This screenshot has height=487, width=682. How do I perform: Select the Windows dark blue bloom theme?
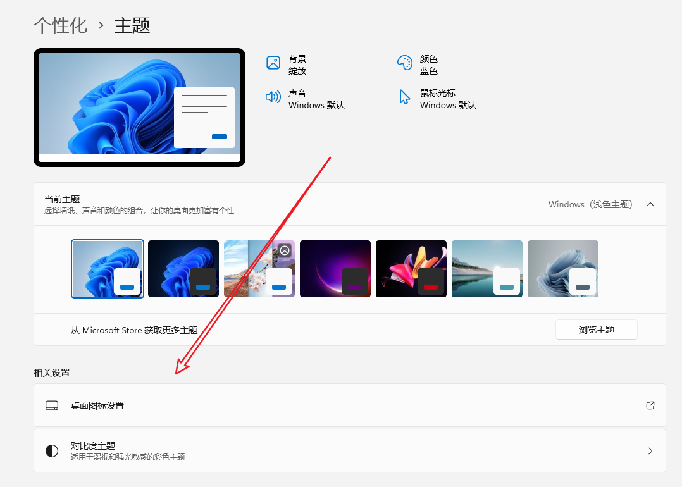[183, 269]
